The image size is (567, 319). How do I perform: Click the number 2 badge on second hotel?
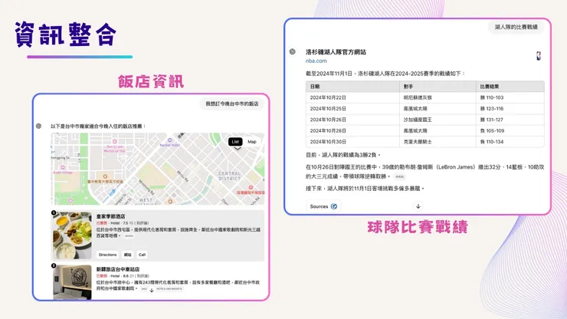coord(54,266)
